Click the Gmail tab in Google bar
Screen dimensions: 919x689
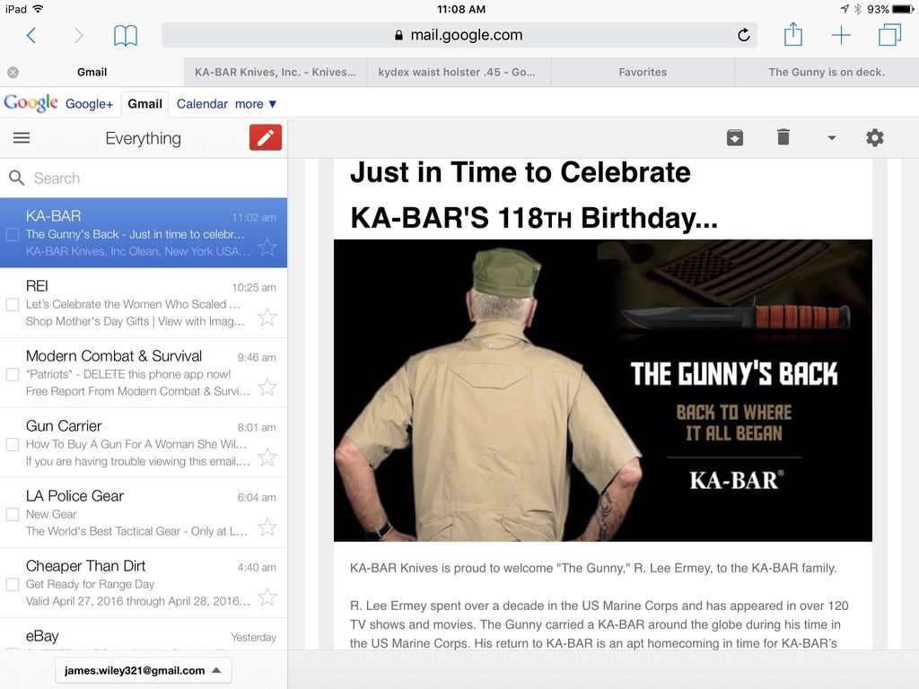[x=144, y=104]
